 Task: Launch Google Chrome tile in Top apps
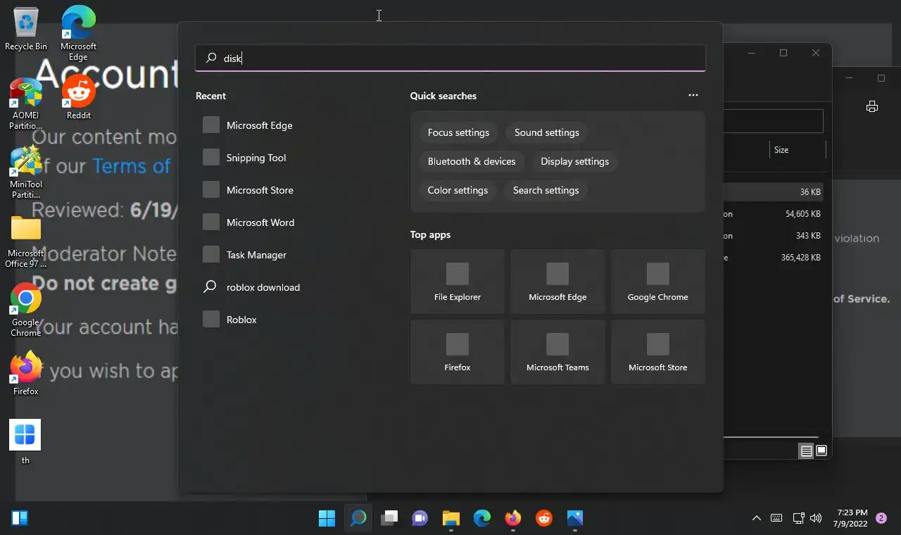[657, 282]
